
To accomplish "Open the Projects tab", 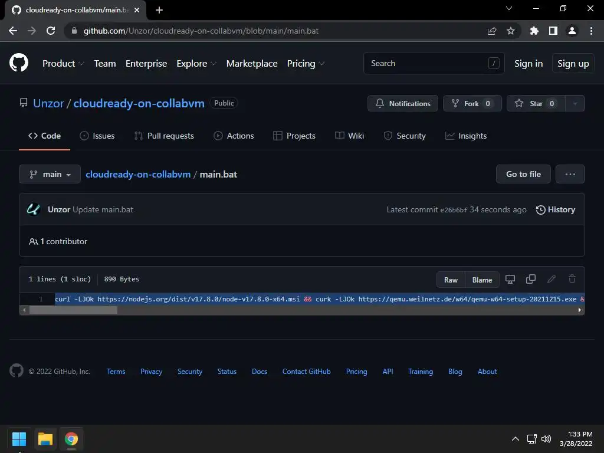I will [294, 136].
